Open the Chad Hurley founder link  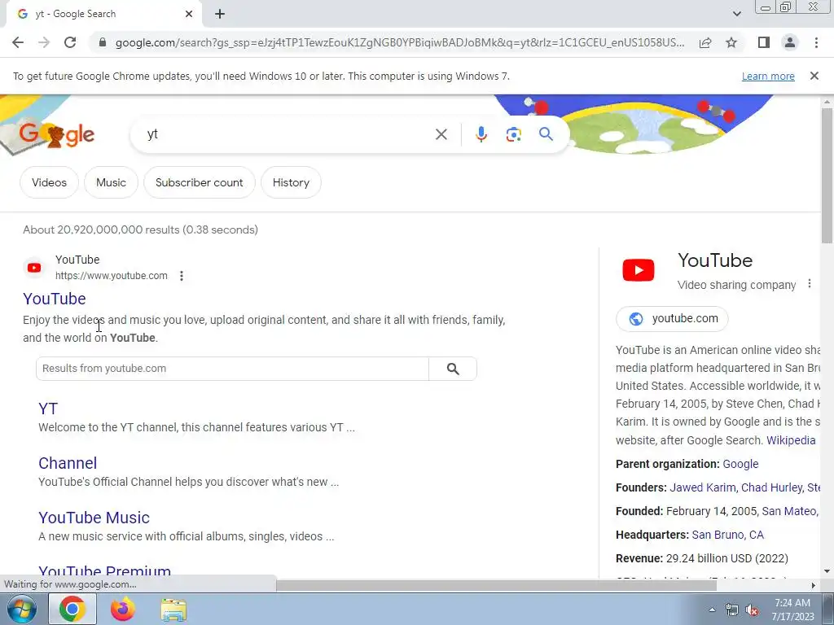772,487
